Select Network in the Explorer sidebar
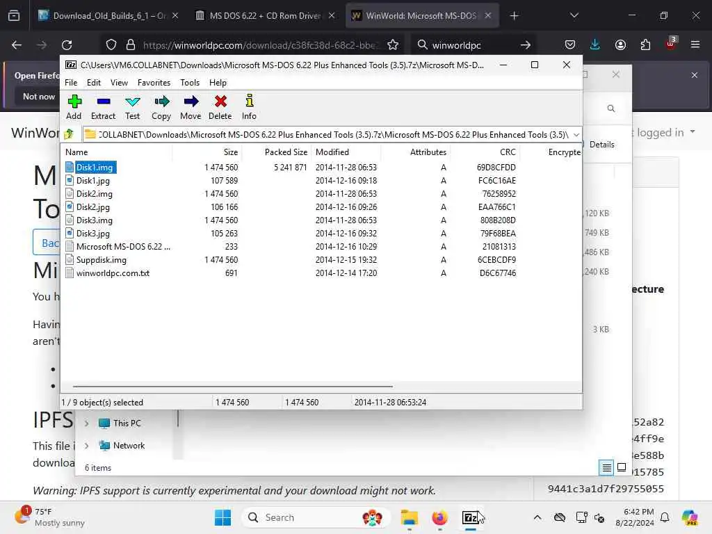The image size is (712, 534). click(x=122, y=446)
